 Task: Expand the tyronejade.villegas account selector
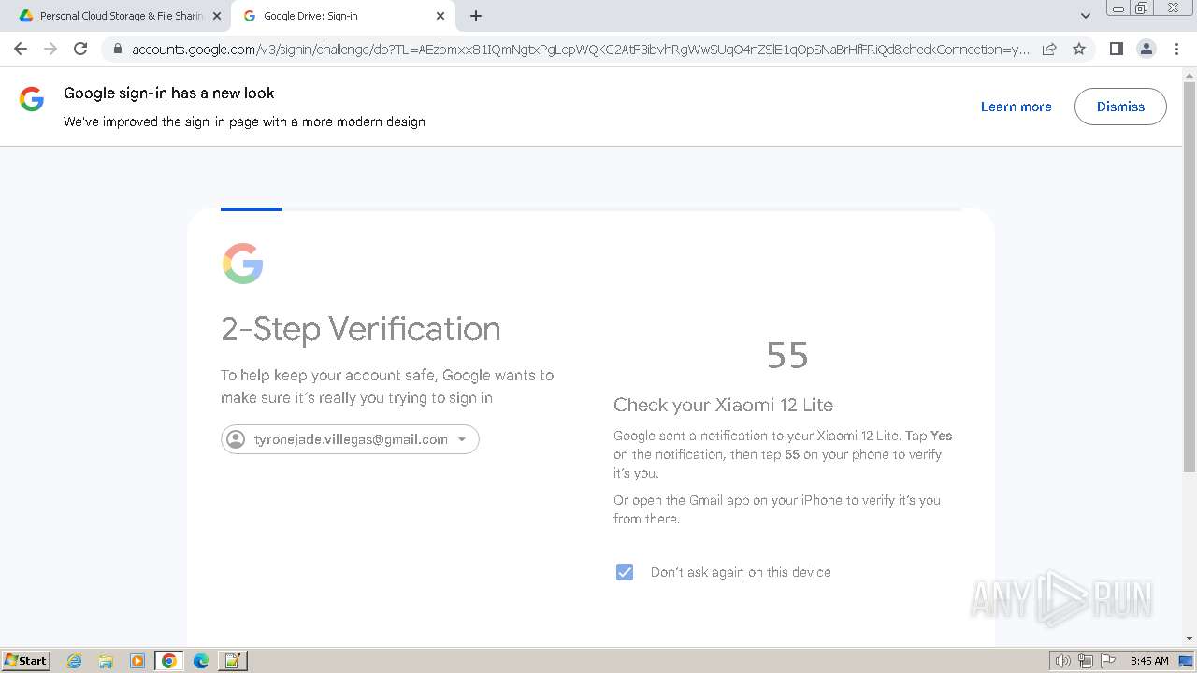(x=350, y=439)
